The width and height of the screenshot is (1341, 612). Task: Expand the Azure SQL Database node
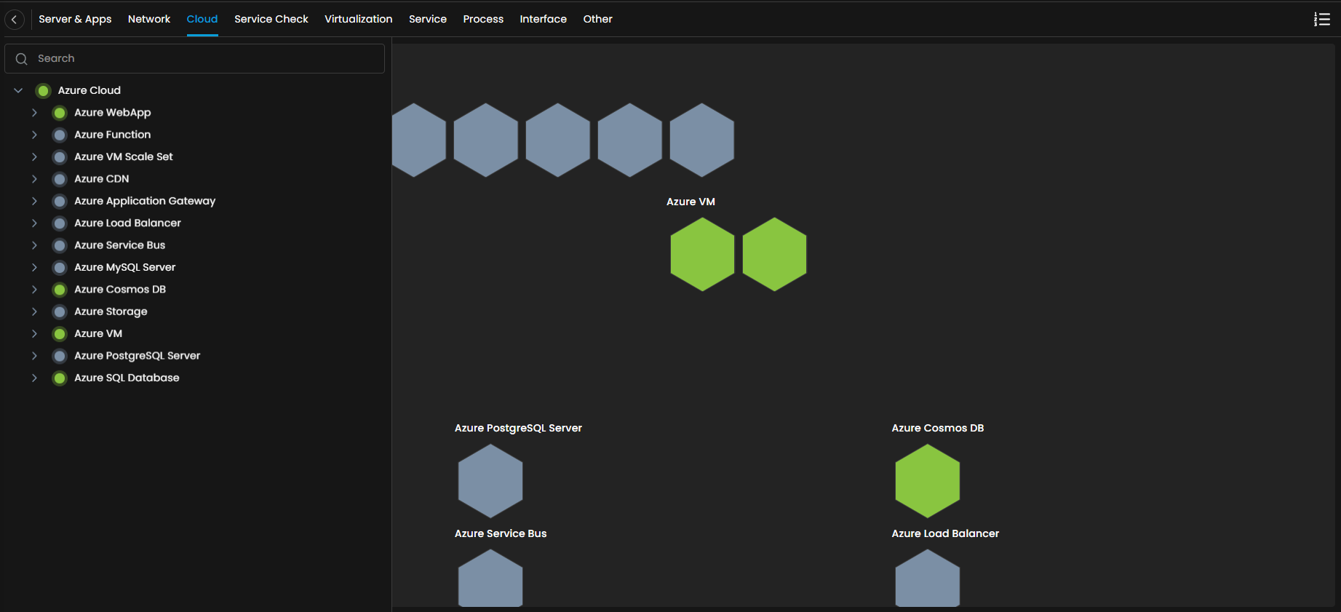click(x=34, y=378)
